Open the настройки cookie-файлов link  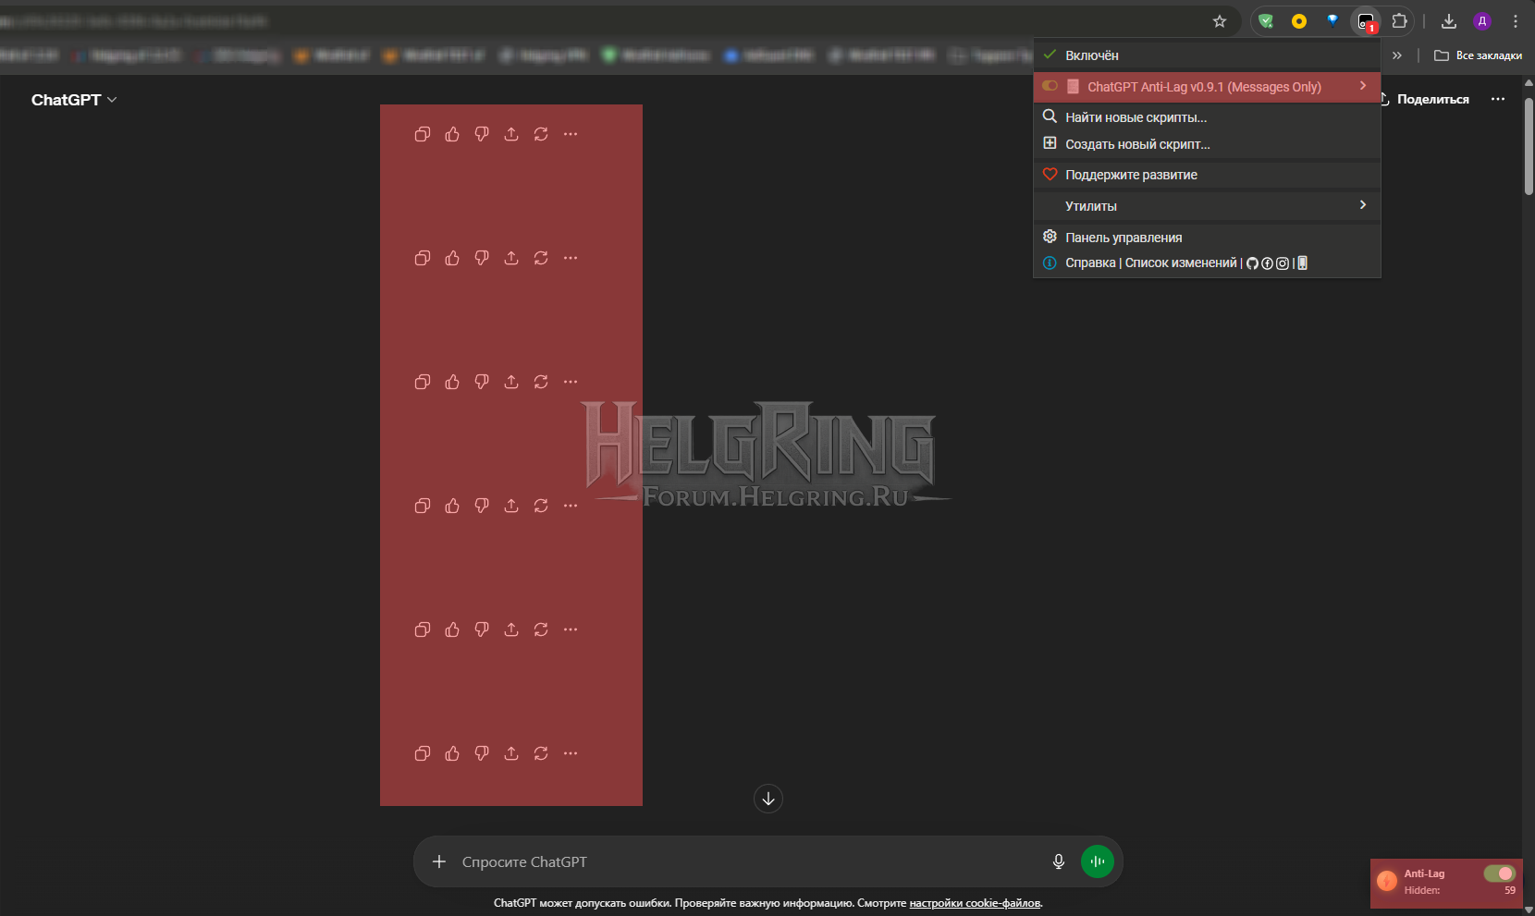pyautogui.click(x=975, y=903)
